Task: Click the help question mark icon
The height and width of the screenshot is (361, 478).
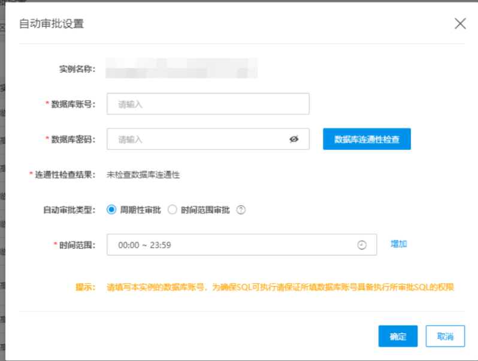Action: click(241, 210)
